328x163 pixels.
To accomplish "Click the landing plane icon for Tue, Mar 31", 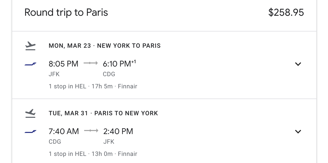I will click(30, 113).
